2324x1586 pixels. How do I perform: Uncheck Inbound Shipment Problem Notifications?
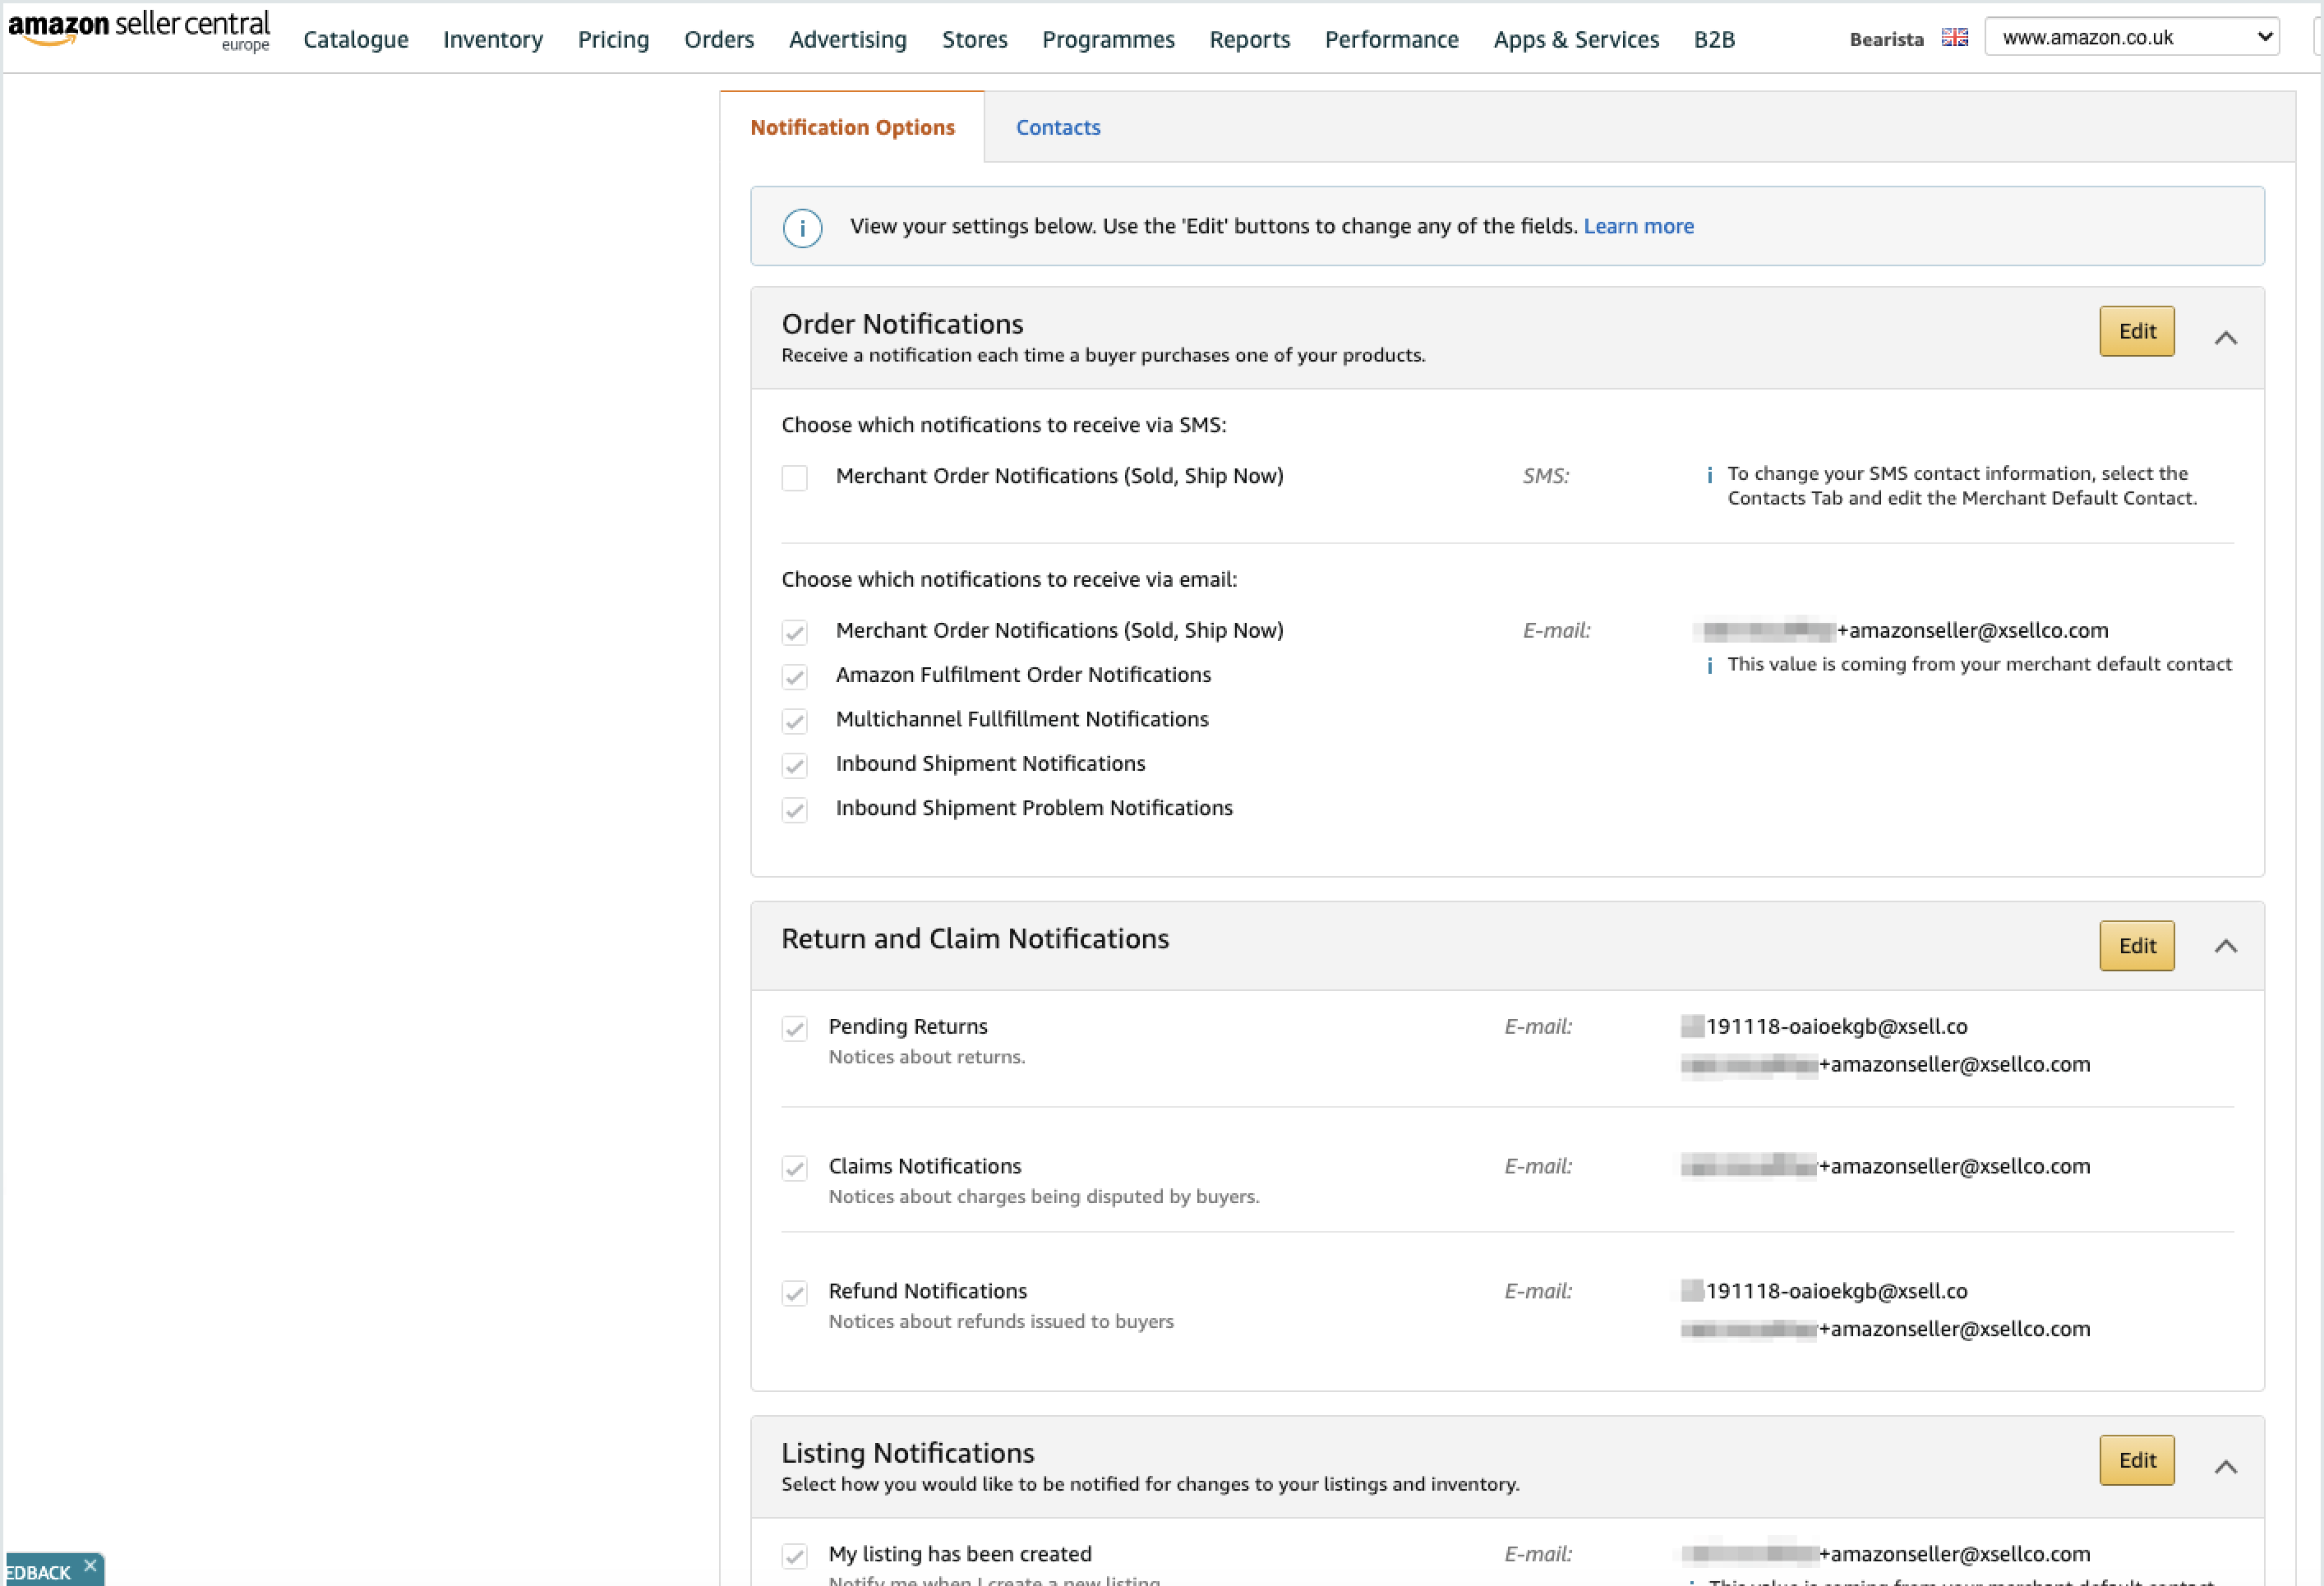(x=793, y=809)
